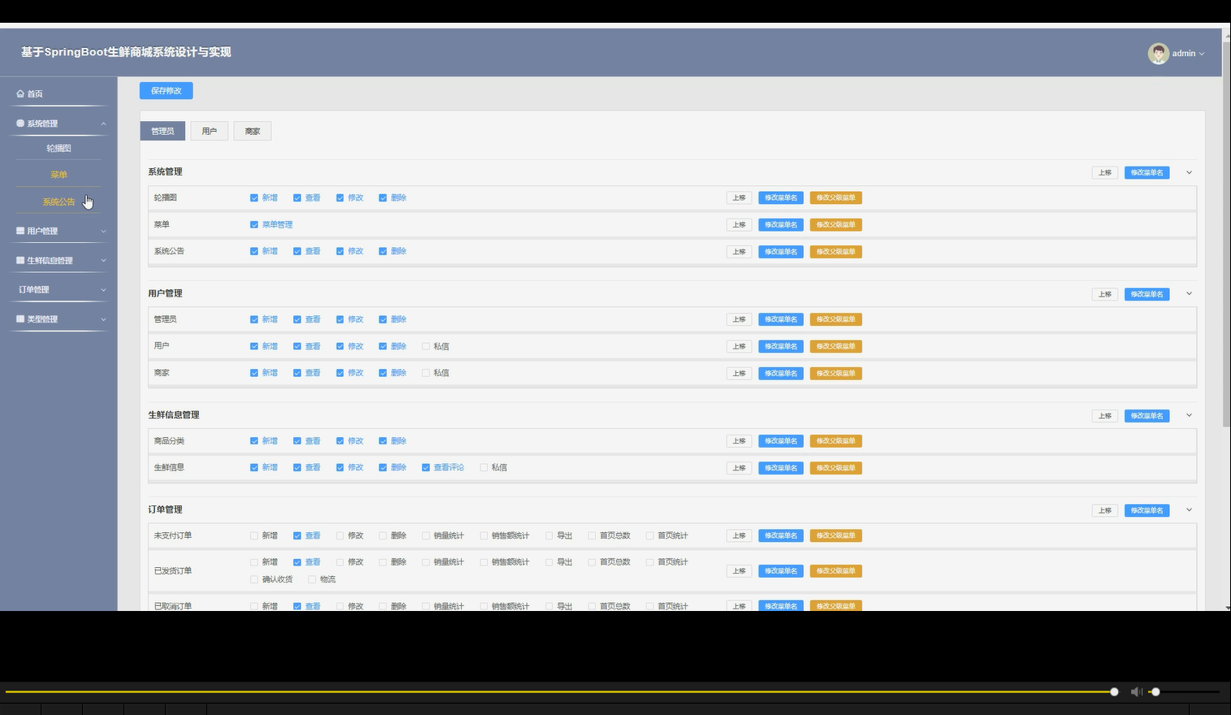The image size is (1231, 715).
Task: Open the admin account dropdown arrow
Action: pos(1202,54)
